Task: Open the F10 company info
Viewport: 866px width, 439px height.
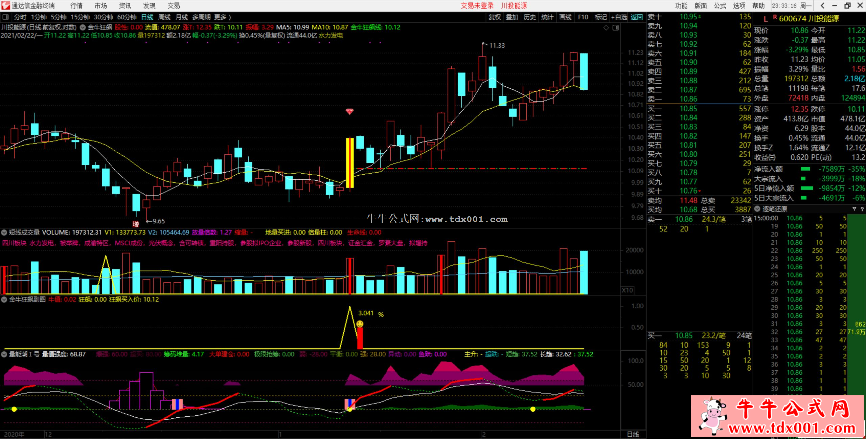Action: (x=583, y=17)
